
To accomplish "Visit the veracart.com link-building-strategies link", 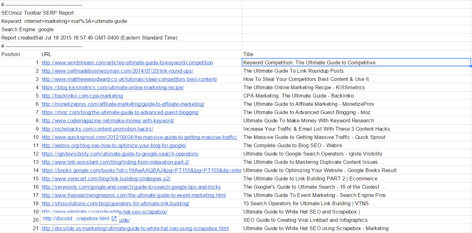I will [106, 178].
